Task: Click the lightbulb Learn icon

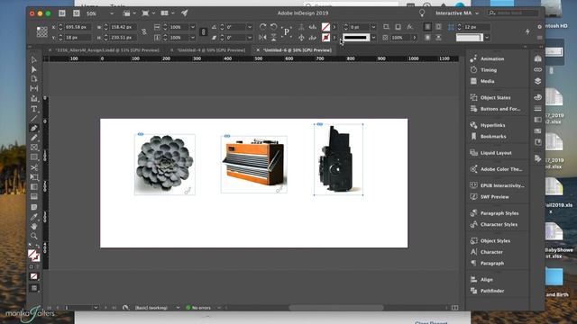Action: pyautogui.click(x=422, y=13)
